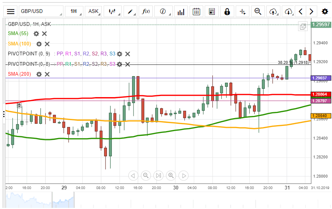The height and width of the screenshot is (209, 332).
Task: Open the GBP/USD instrument dropdown
Action: (x=41, y=11)
